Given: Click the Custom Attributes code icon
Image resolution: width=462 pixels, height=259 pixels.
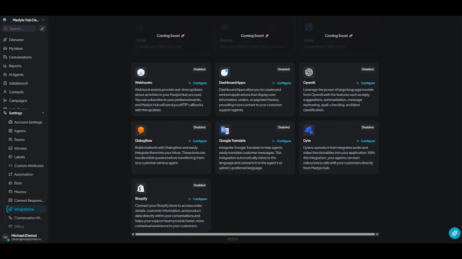Looking at the screenshot, I should (x=10, y=166).
